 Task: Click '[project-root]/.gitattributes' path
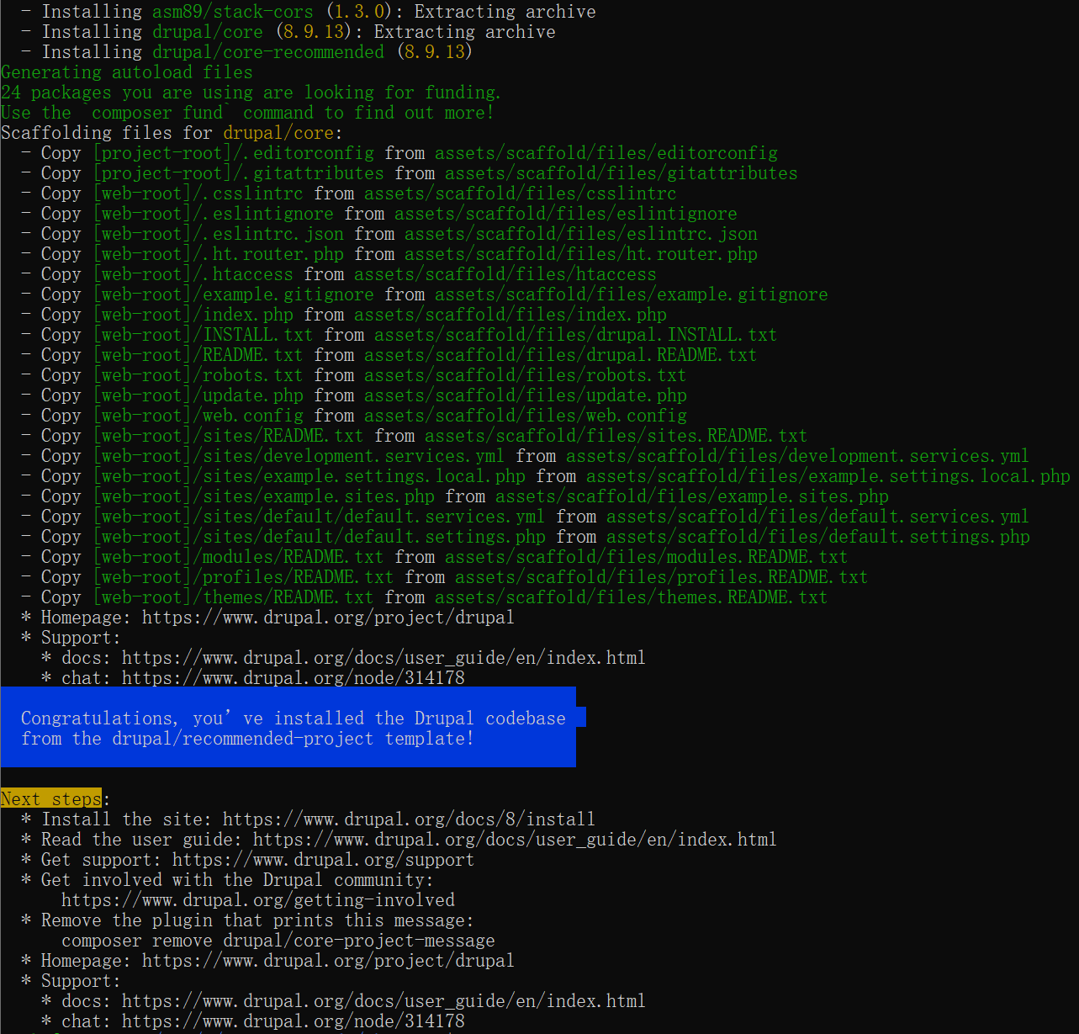(x=238, y=173)
